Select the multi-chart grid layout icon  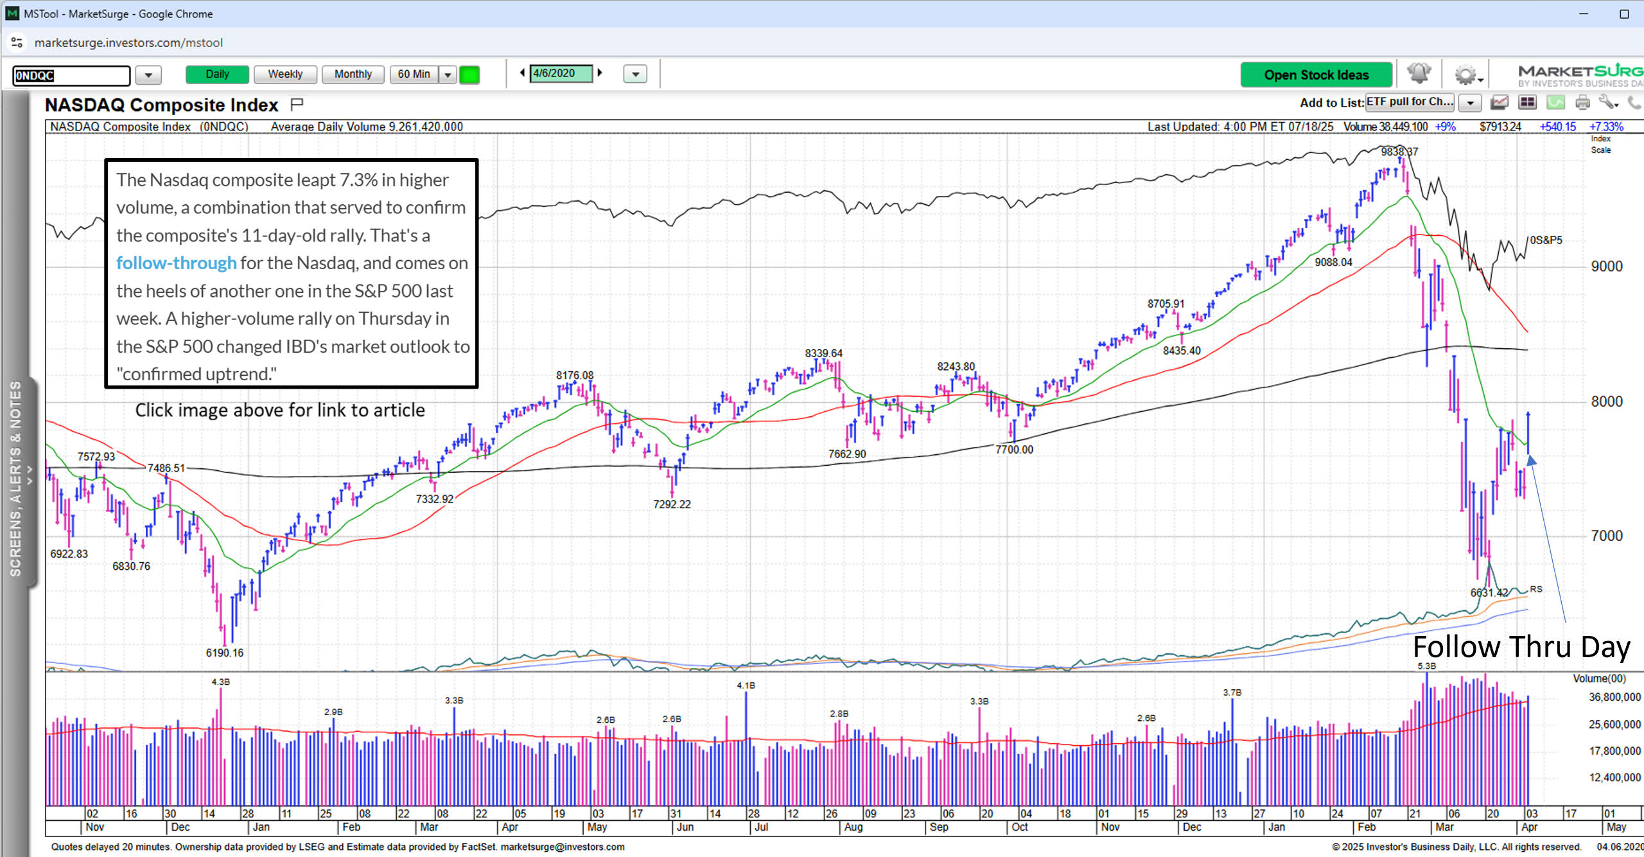[1527, 102]
